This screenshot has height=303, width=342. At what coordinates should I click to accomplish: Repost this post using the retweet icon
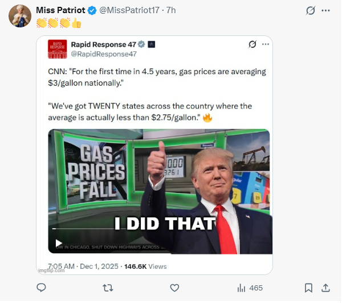(x=107, y=288)
